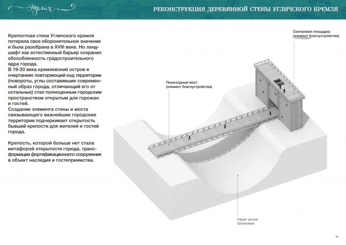Click the pedestrian bridge deck in the diagram

click(214, 131)
